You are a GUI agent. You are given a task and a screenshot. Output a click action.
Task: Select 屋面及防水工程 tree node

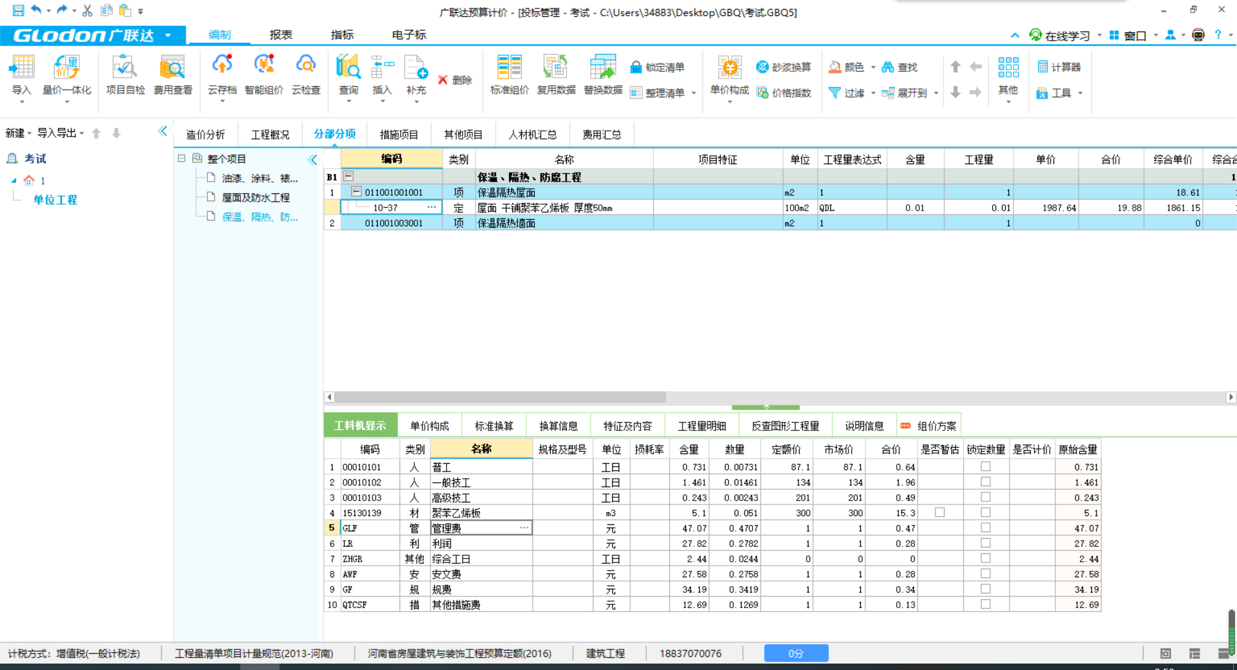click(x=256, y=198)
